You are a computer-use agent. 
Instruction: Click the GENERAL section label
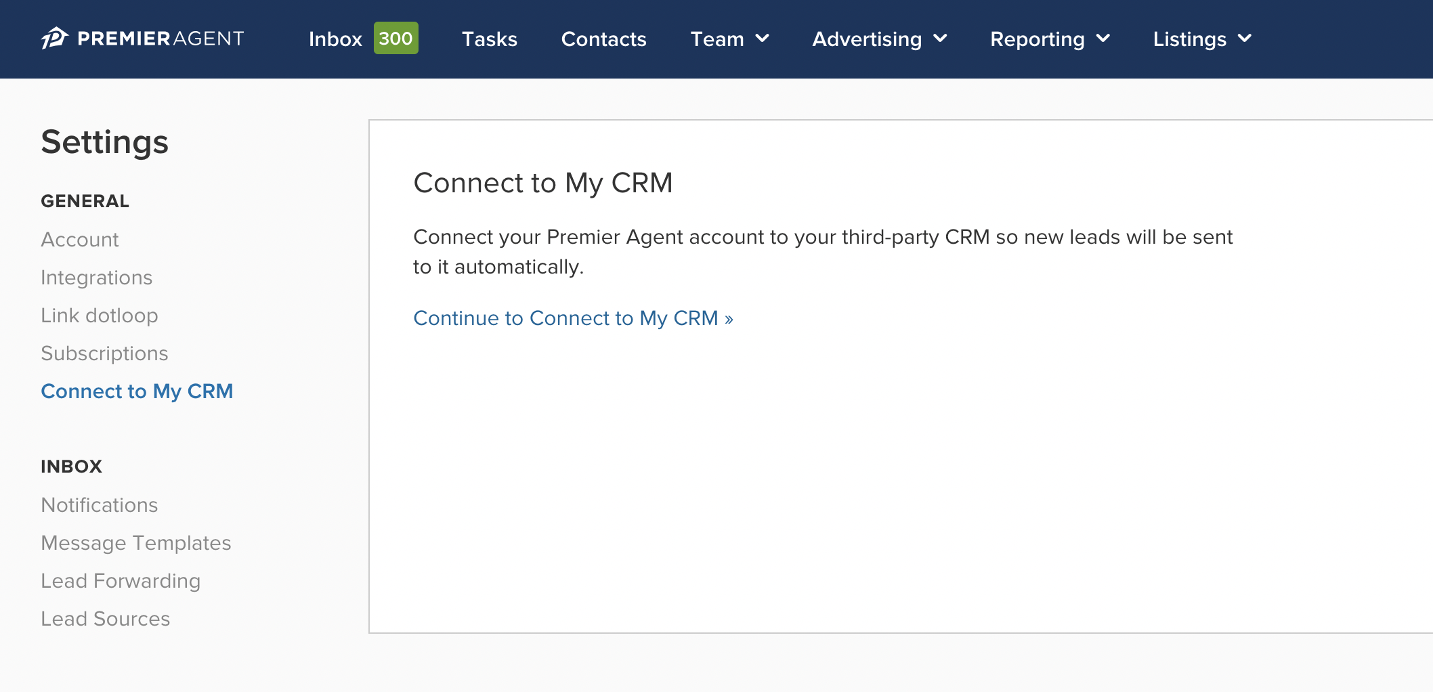(x=85, y=201)
